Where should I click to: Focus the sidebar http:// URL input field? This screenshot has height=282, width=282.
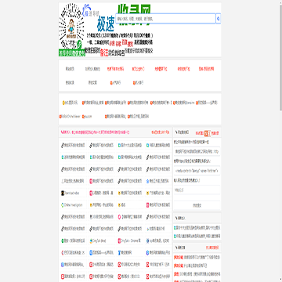point(197,190)
